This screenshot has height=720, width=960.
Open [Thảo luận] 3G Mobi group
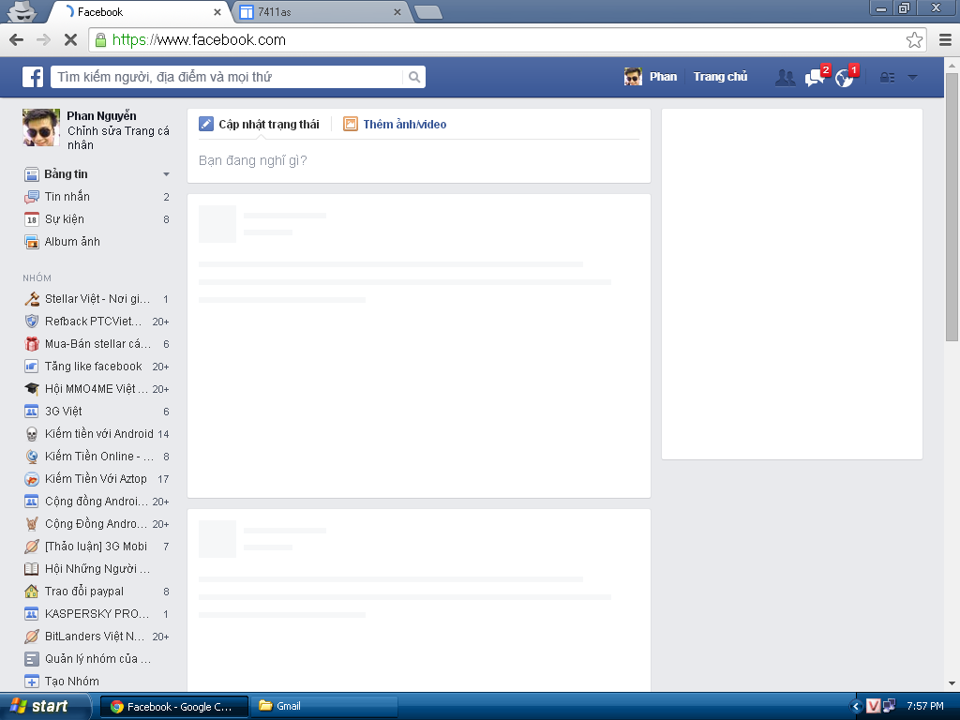click(97, 547)
